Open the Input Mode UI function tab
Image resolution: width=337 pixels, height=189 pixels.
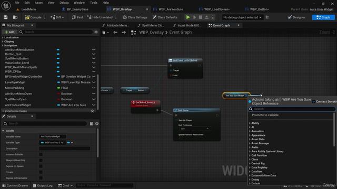[x=186, y=25]
